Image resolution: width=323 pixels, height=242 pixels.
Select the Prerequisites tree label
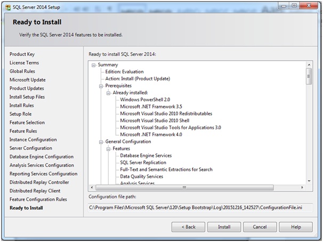tap(118, 86)
